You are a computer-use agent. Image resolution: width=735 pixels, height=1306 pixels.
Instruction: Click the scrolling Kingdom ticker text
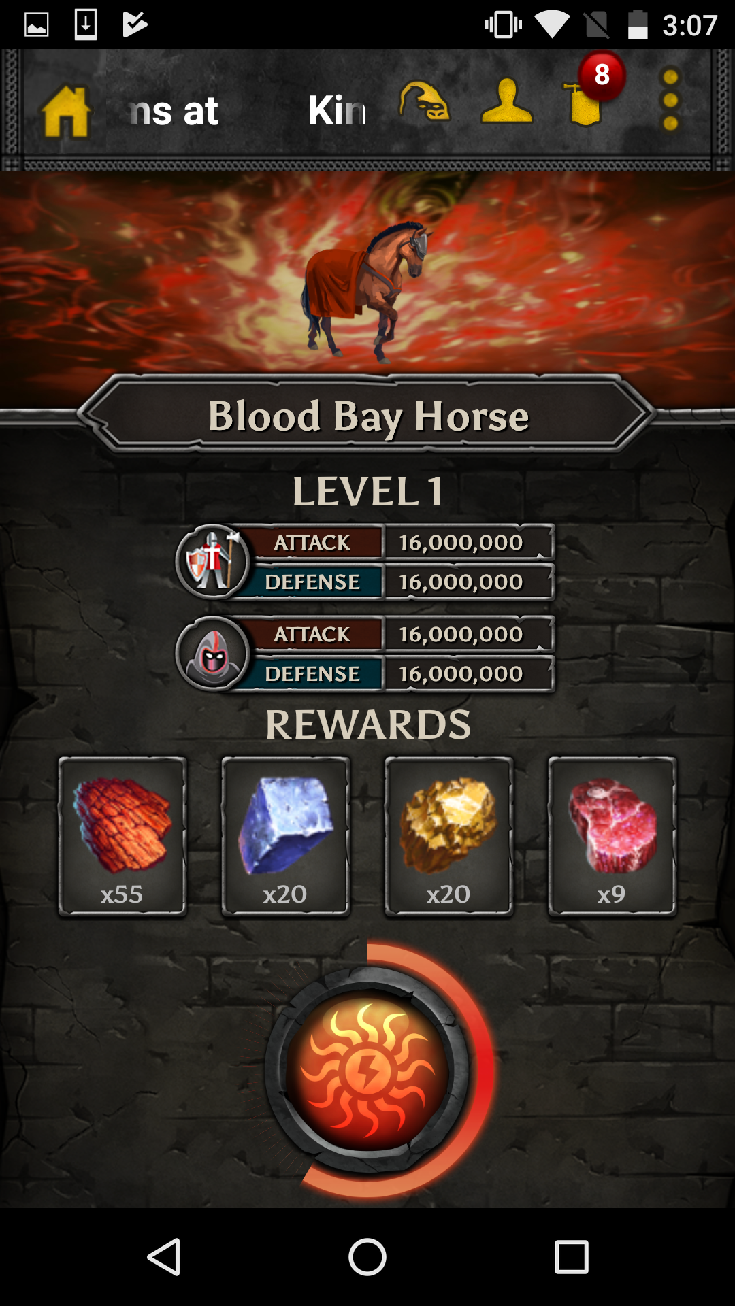[248, 111]
